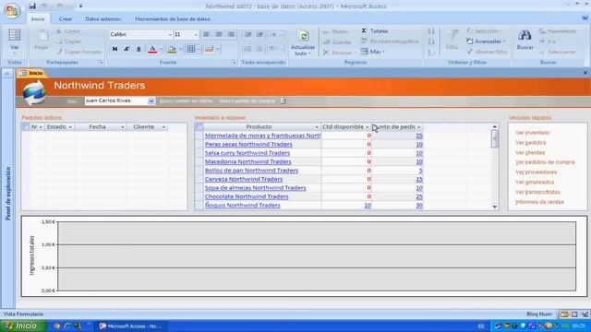
Task: Open Sopa de almejas Northwind Traders link
Action: tap(255, 187)
